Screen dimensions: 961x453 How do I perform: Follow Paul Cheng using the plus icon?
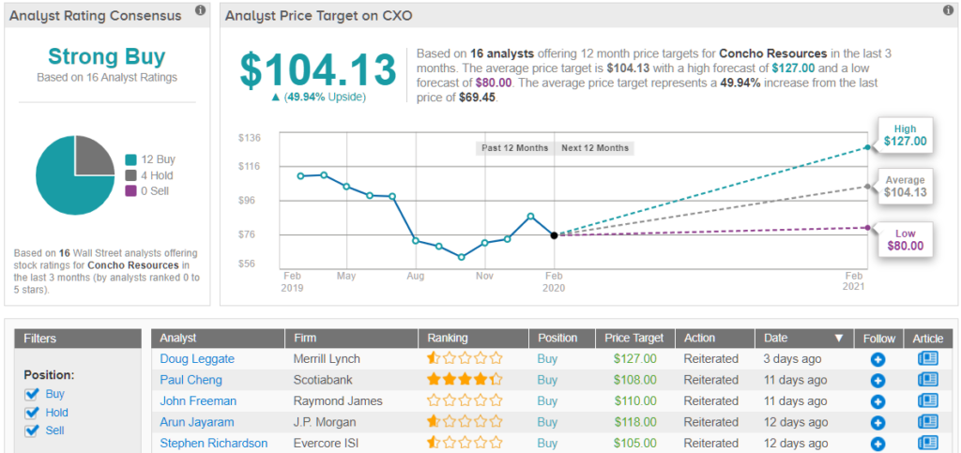point(877,380)
